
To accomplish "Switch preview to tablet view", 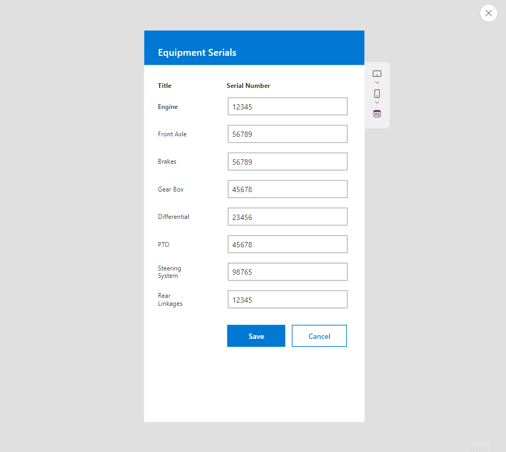I will [x=377, y=74].
